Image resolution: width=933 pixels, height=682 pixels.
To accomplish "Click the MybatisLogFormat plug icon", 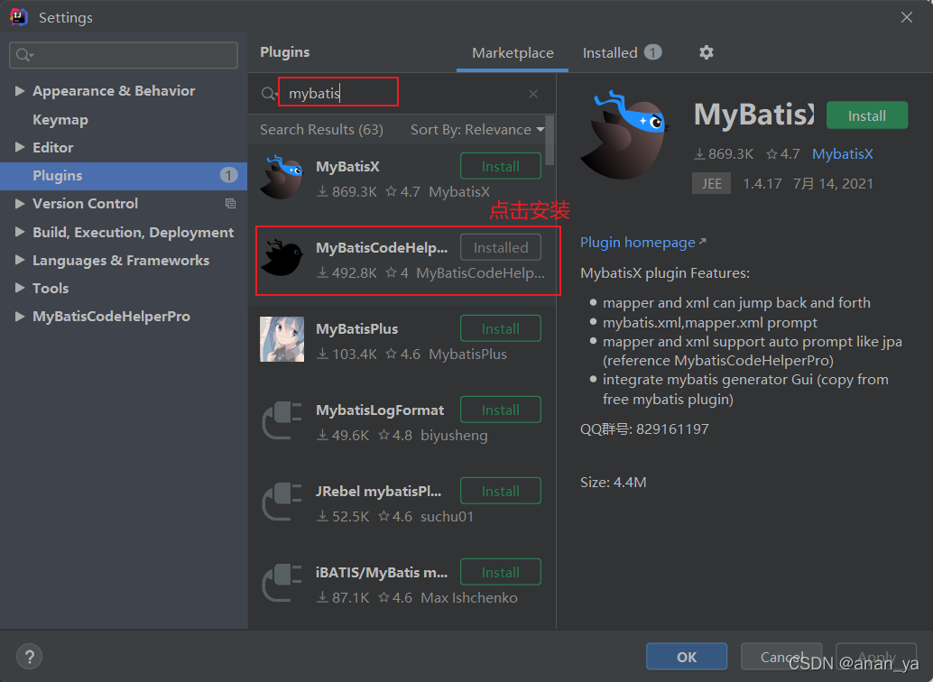I will (282, 420).
